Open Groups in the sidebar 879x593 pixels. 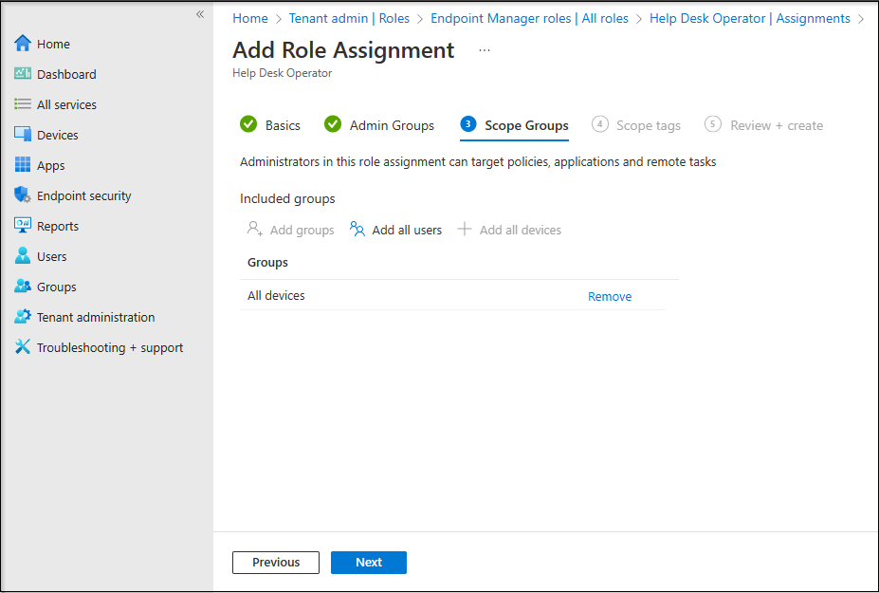56,287
